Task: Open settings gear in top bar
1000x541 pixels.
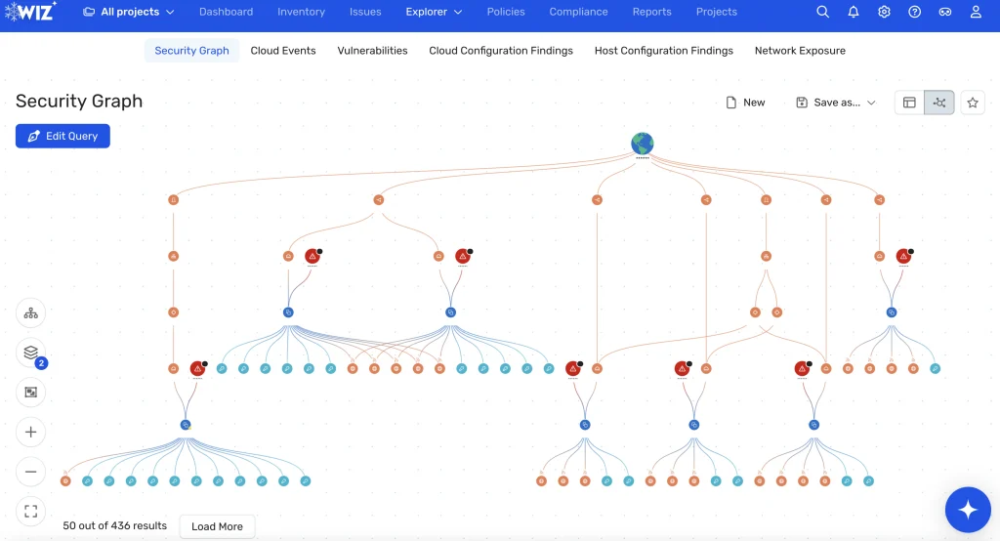Action: tap(884, 12)
